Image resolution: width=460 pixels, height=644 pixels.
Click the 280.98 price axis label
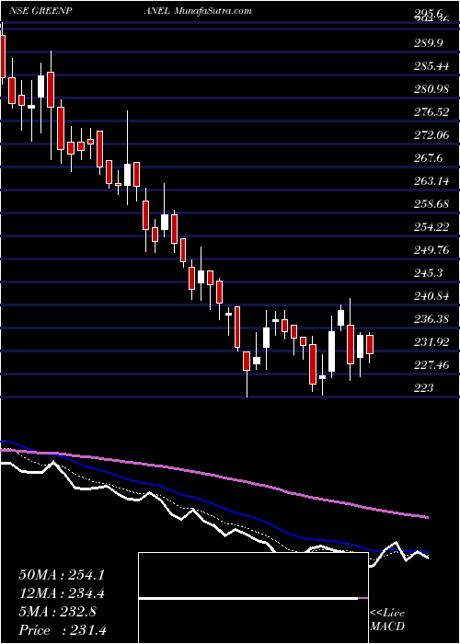[432, 88]
